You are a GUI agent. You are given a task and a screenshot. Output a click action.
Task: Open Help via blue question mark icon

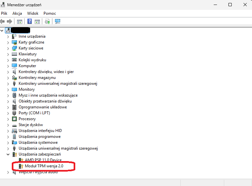pyautogui.click(x=29, y=22)
